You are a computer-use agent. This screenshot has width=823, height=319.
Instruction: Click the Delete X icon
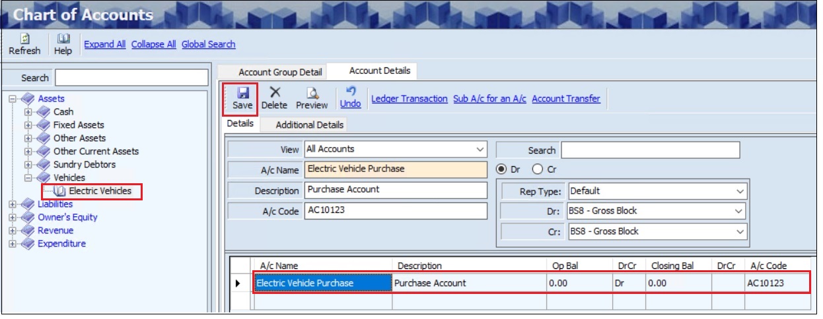(x=274, y=93)
